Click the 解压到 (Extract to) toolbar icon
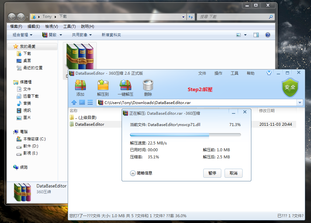The image size is (311, 223). click(x=103, y=88)
